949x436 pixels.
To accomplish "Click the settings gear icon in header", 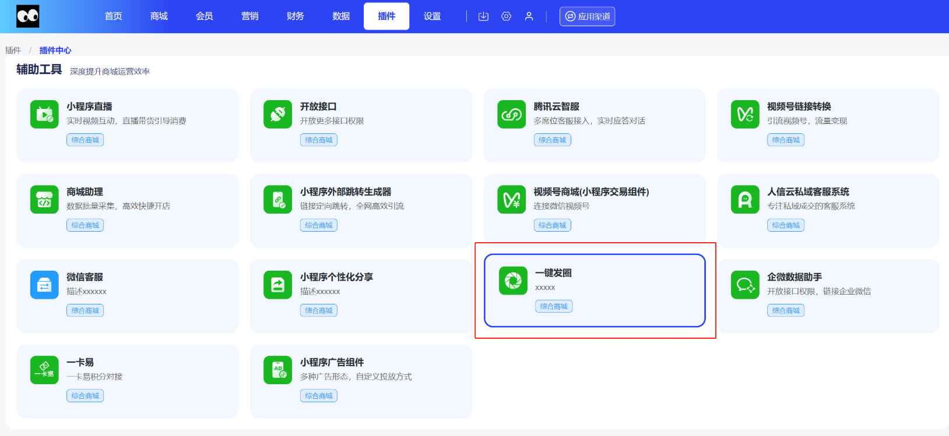I will (506, 16).
